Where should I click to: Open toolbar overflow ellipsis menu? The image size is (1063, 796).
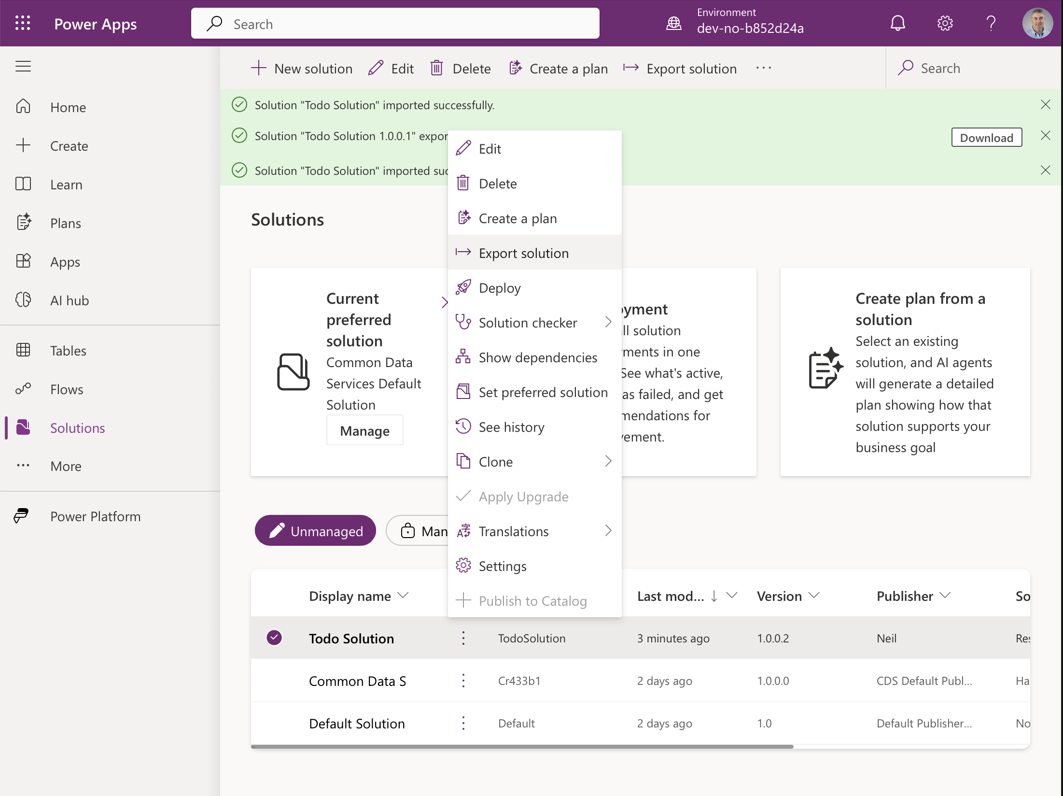[764, 68]
